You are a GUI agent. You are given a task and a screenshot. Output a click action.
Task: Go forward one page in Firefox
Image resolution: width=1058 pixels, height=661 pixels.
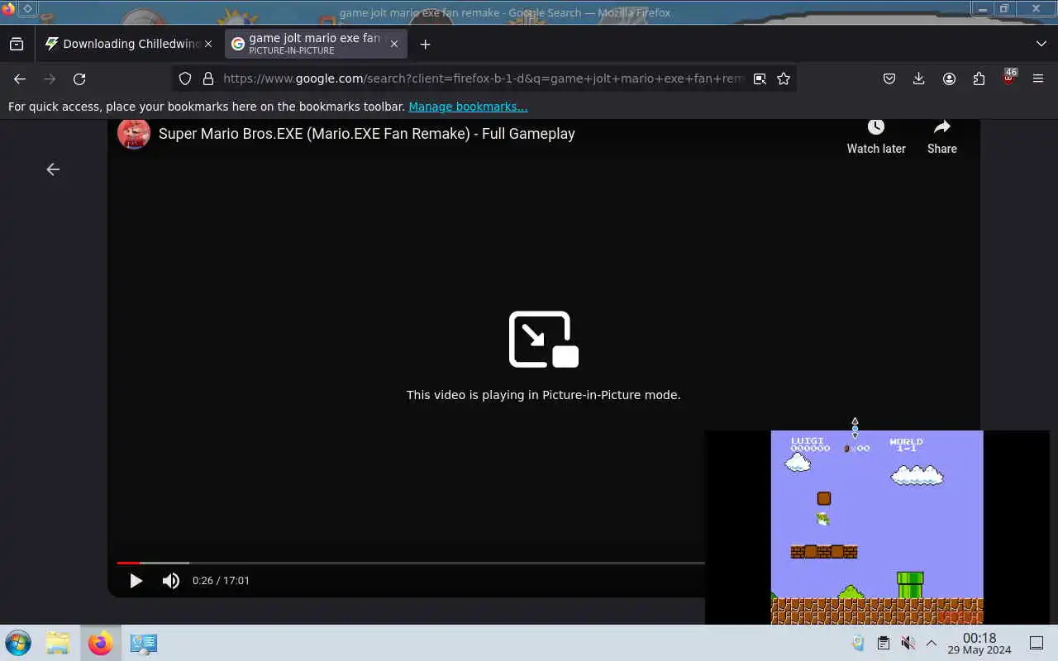coord(50,78)
